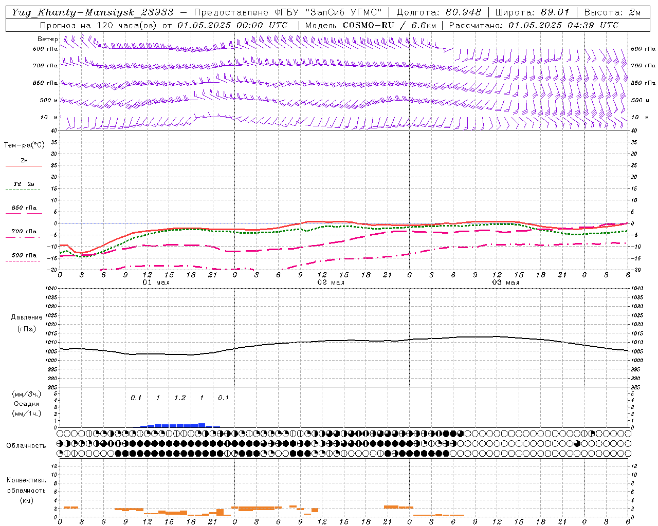
Task: Click the Долгота: 60.948 value
Action: (x=439, y=12)
